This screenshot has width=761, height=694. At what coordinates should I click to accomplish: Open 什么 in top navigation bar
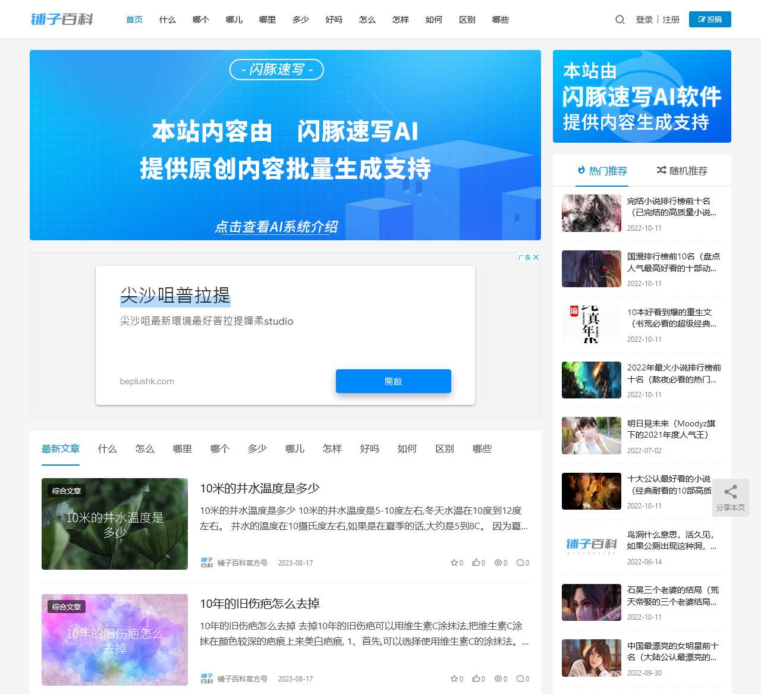click(x=168, y=20)
